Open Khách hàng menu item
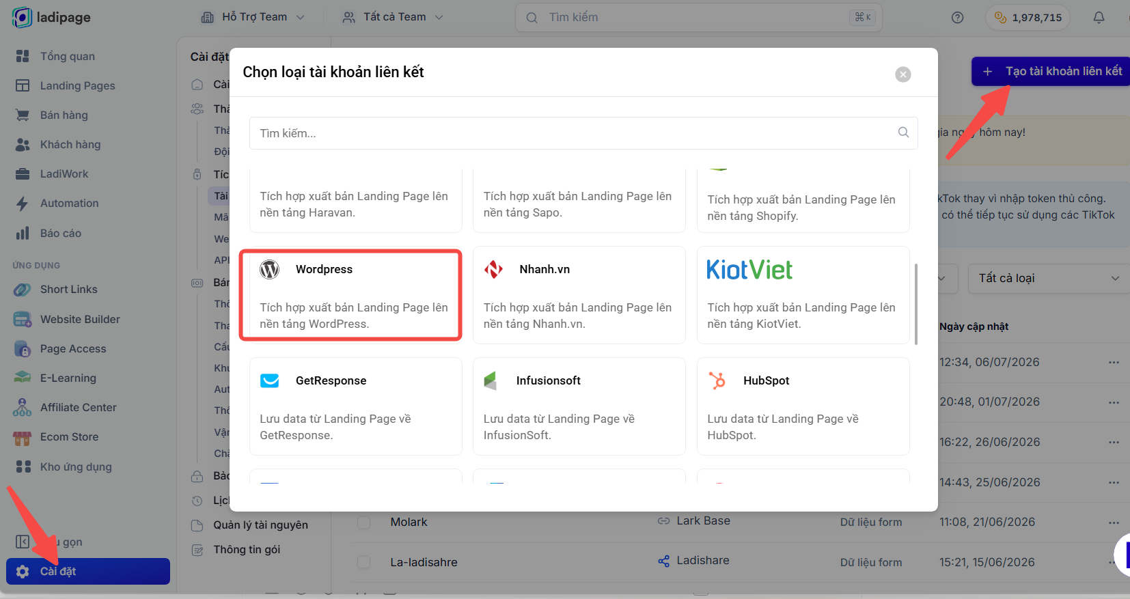1130x599 pixels. [x=70, y=144]
